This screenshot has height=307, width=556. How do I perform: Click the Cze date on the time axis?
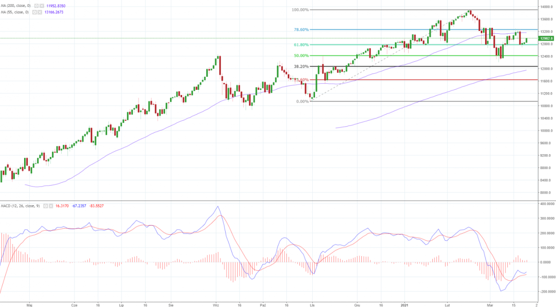point(74,306)
